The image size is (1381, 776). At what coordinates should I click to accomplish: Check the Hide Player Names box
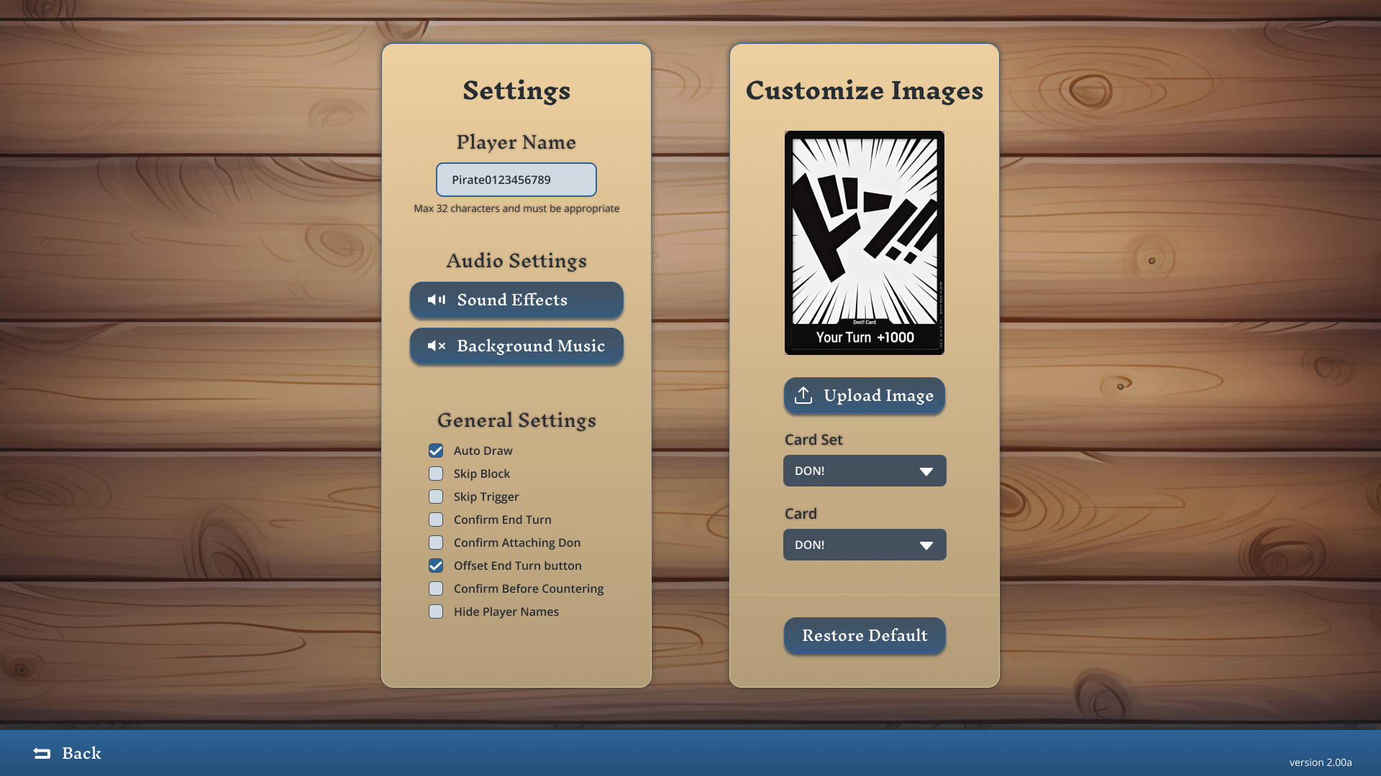(x=436, y=611)
